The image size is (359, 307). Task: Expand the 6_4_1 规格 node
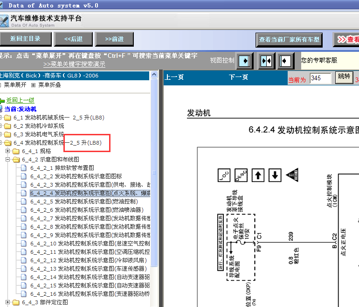8,151
